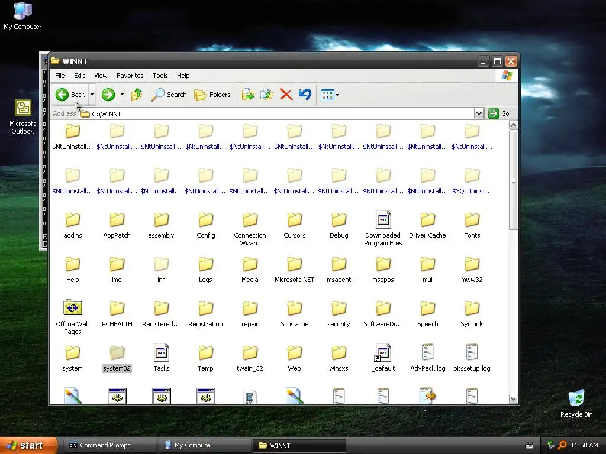Select the system folder icon
Image resolution: width=606 pixels, height=454 pixels.
click(x=73, y=352)
